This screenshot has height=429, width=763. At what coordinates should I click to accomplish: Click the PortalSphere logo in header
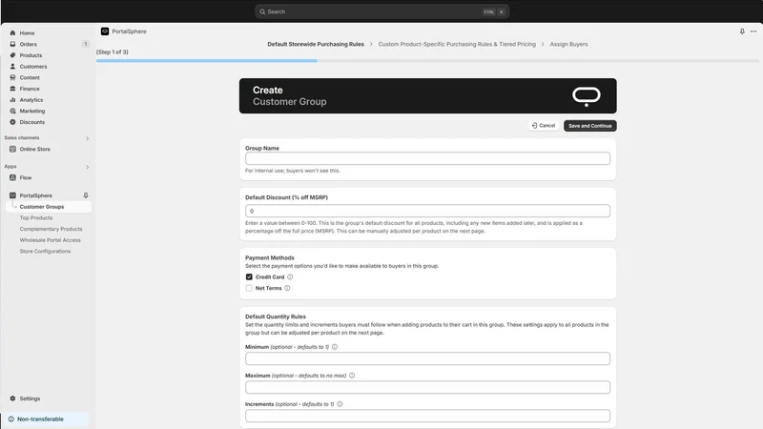[x=105, y=31]
